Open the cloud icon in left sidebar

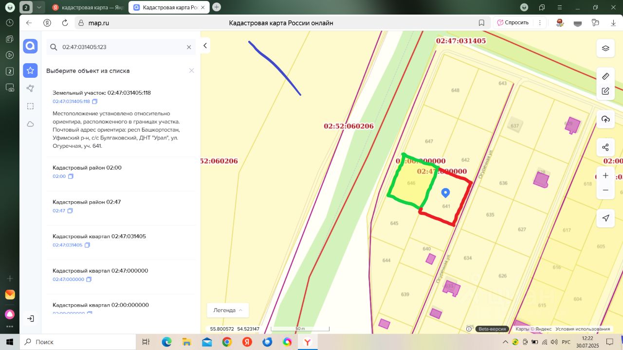tap(30, 124)
